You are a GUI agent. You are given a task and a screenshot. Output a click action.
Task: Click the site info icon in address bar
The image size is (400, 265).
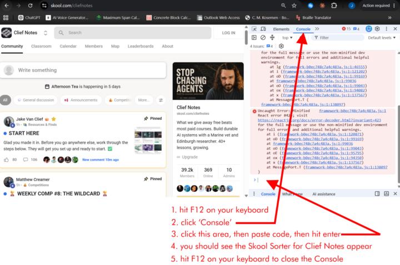tap(44, 6)
